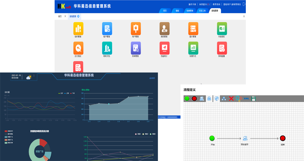Image resolution: width=304 pixels, height=161 pixels.
Task: Open the red 系统配置 module icon
Action: click(222, 48)
